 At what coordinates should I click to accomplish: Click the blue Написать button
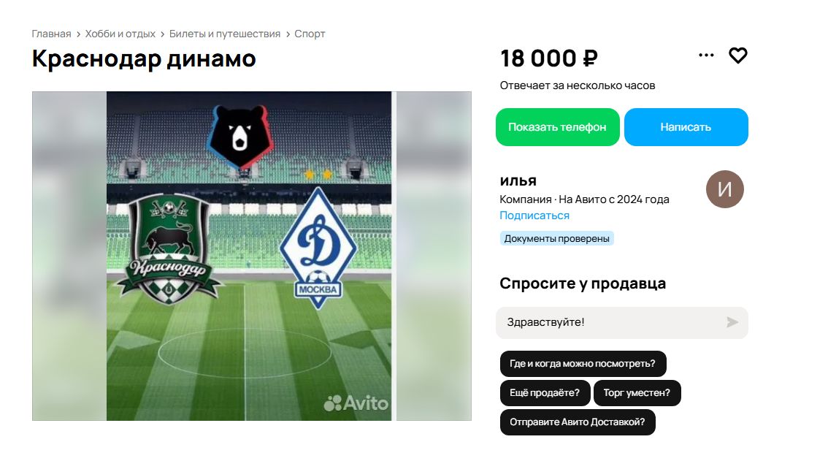[x=686, y=127]
